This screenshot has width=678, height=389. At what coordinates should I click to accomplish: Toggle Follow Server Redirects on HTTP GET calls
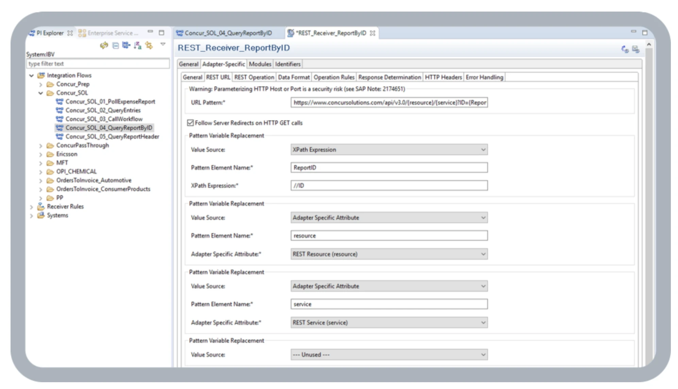click(x=190, y=123)
